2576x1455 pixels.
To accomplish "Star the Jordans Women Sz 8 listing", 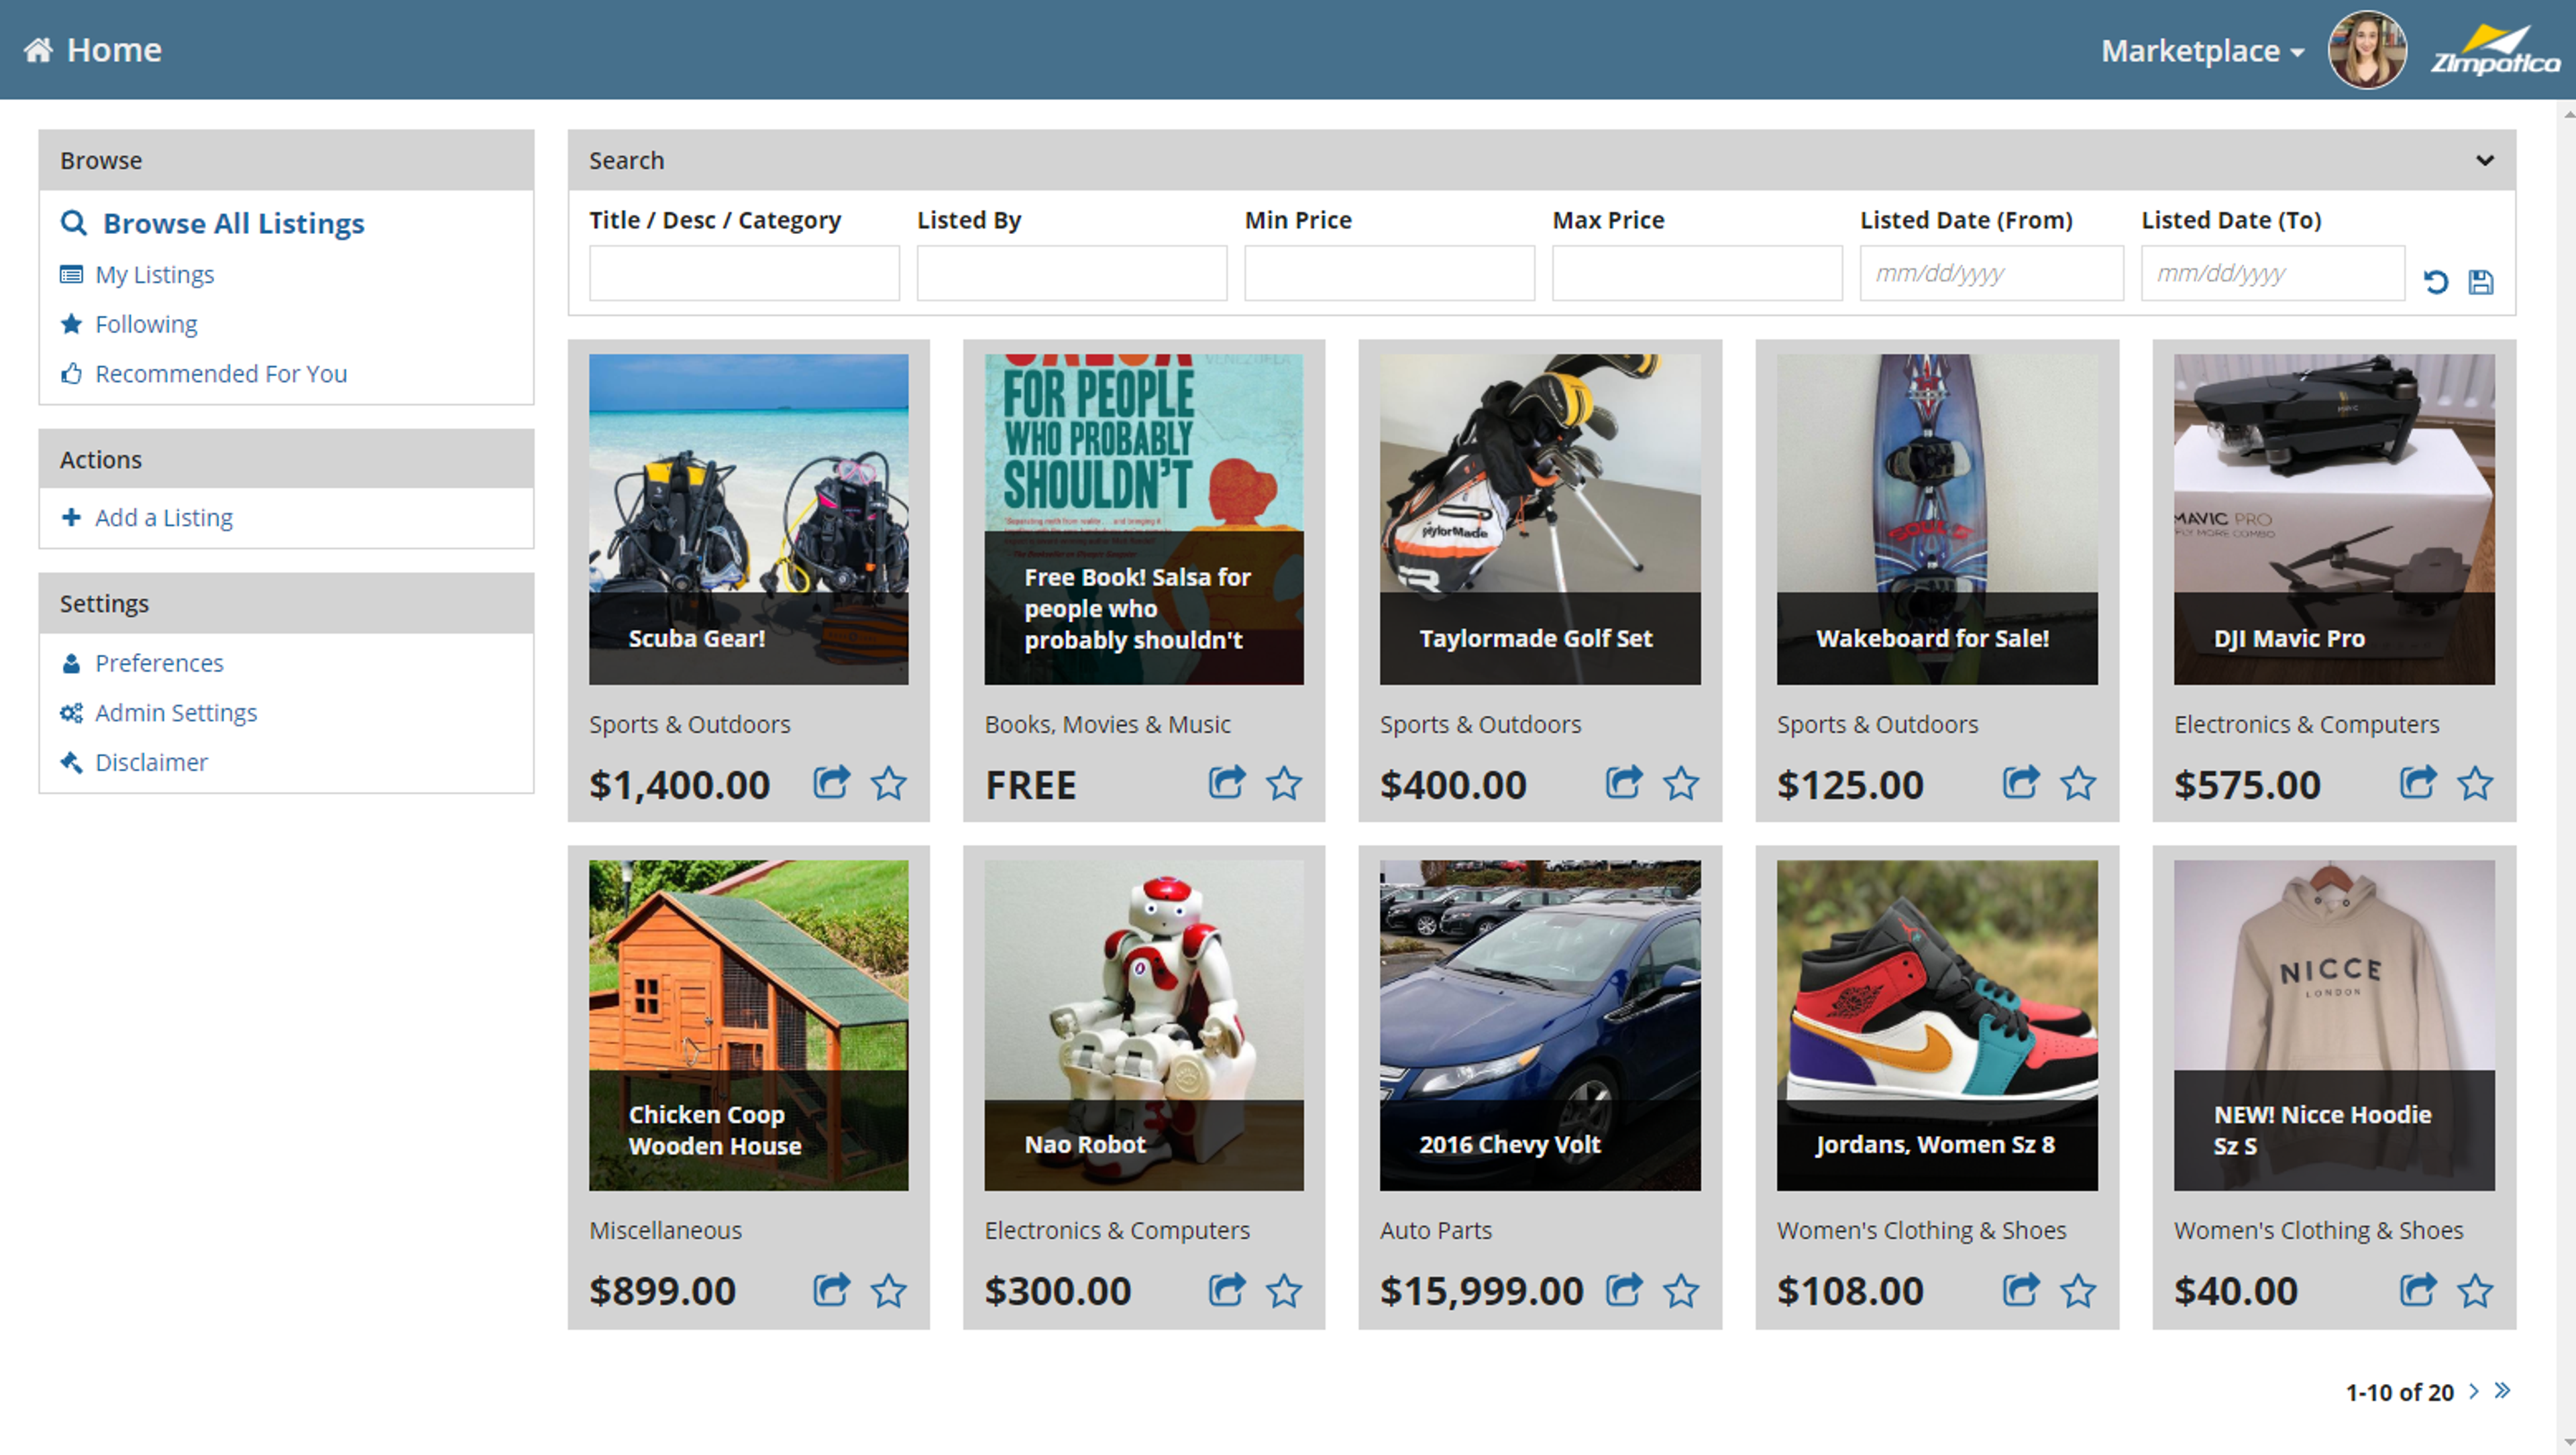I will click(2078, 1290).
